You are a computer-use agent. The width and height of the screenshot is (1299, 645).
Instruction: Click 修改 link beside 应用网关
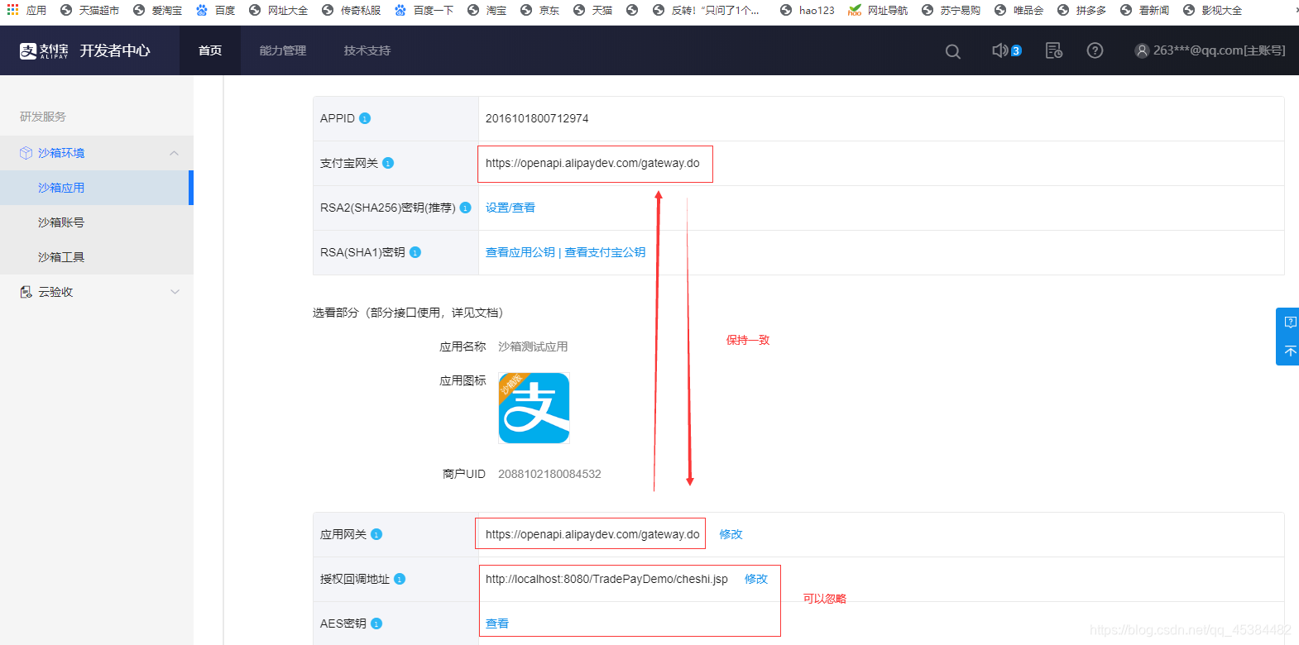731,534
